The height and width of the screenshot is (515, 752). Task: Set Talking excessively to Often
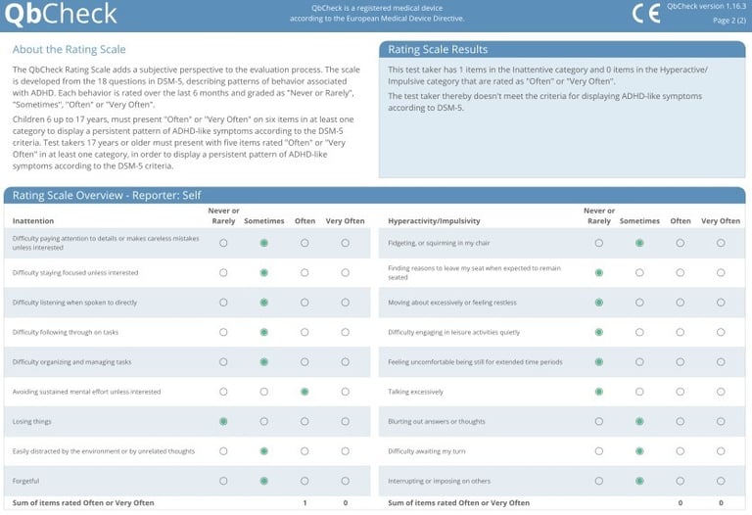point(681,392)
